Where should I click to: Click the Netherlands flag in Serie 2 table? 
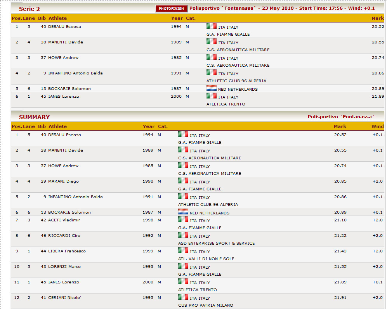click(x=211, y=88)
